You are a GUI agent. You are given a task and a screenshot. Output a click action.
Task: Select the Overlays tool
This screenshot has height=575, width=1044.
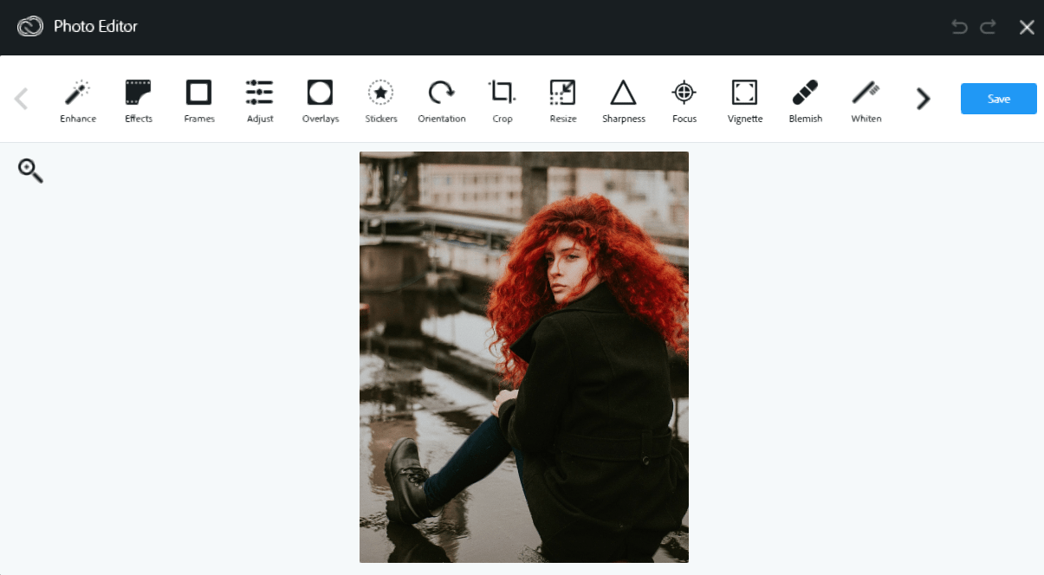point(320,98)
